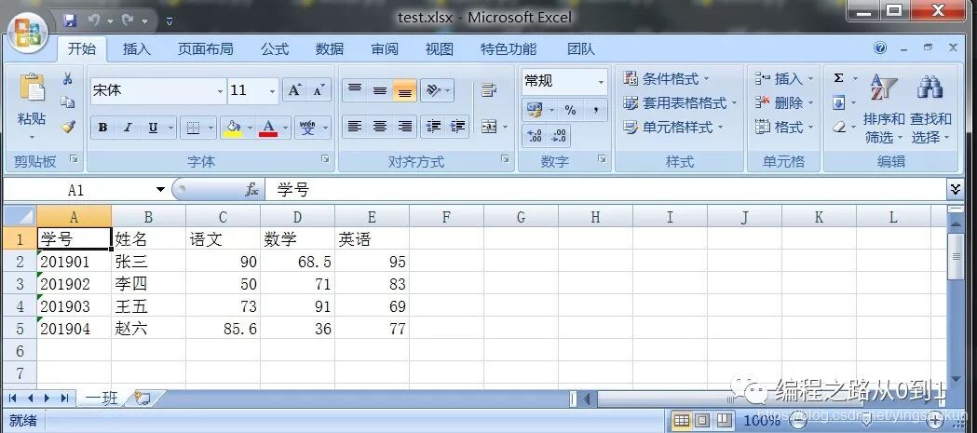The height and width of the screenshot is (433, 977).
Task: Align text right
Action: click(405, 127)
